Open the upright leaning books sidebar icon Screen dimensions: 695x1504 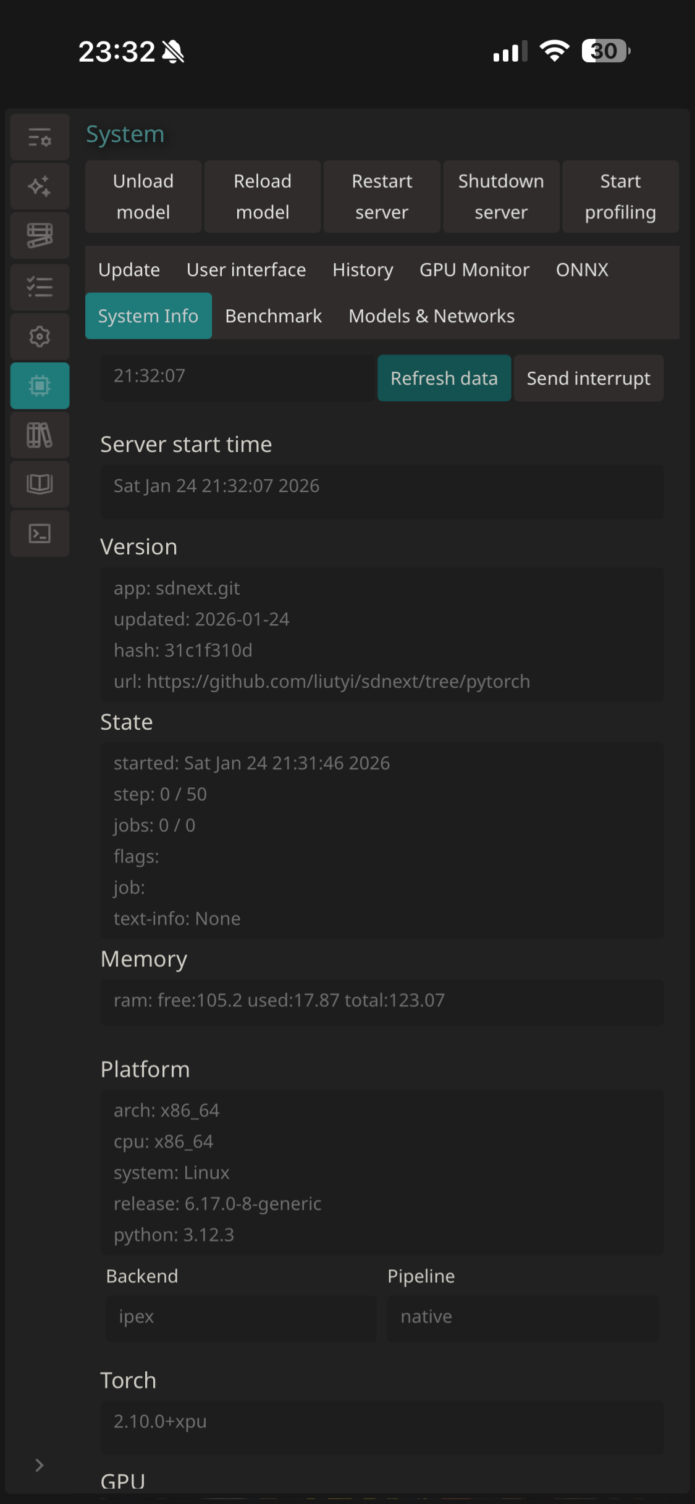click(40, 435)
